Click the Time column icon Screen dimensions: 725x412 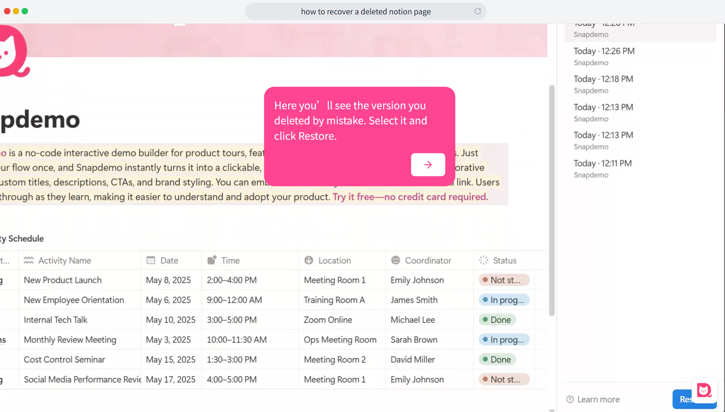click(212, 260)
